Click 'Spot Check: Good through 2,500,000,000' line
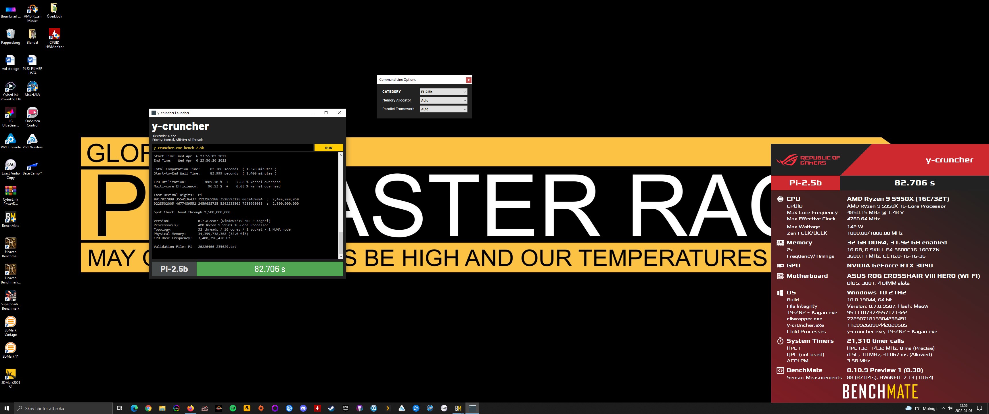Viewport: 989px width, 414px height. (192, 212)
